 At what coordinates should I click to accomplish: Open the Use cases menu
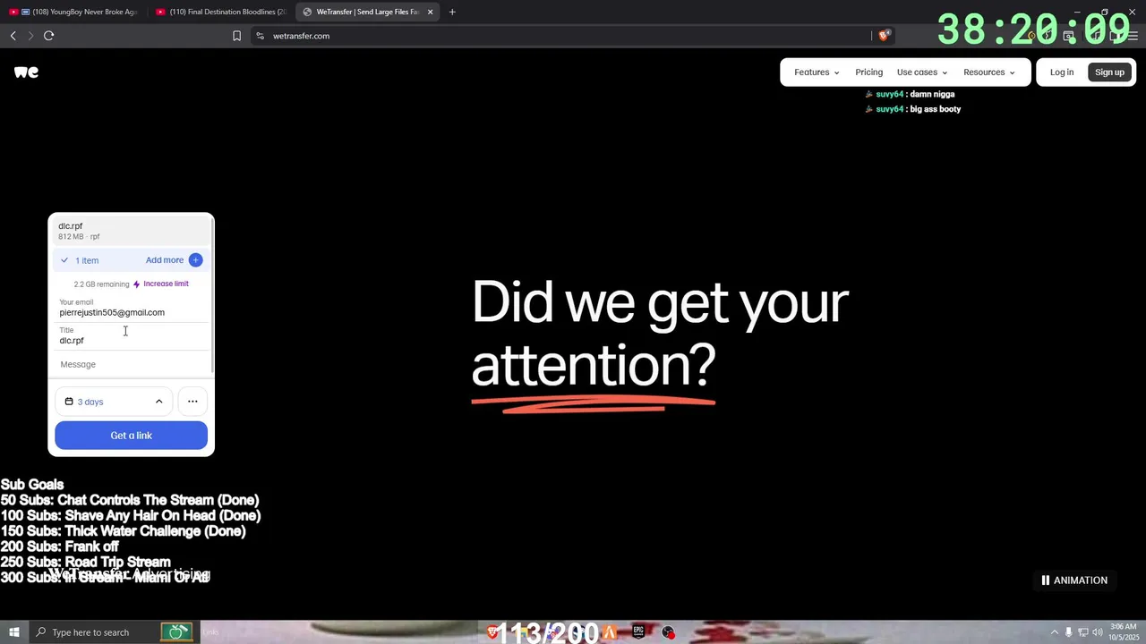pyautogui.click(x=922, y=72)
